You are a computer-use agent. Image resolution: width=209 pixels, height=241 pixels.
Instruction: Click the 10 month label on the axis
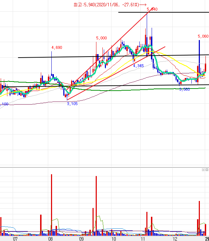[114, 239]
